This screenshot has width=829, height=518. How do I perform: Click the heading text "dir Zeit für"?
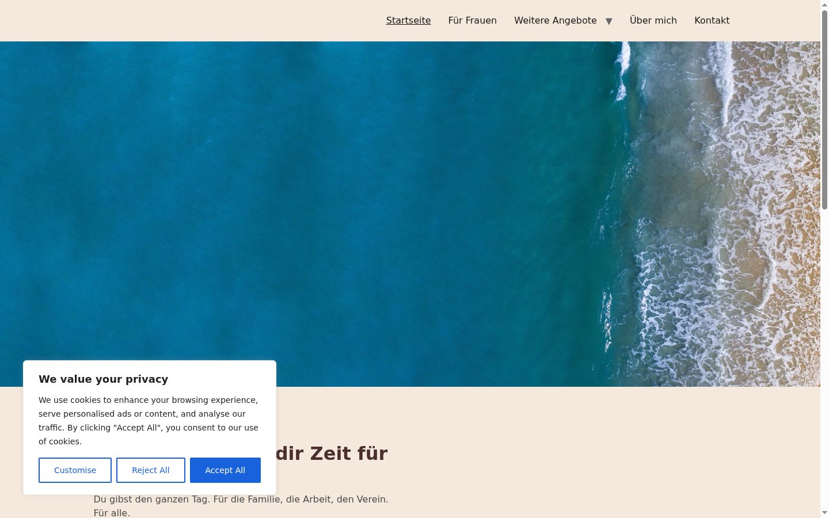point(332,454)
